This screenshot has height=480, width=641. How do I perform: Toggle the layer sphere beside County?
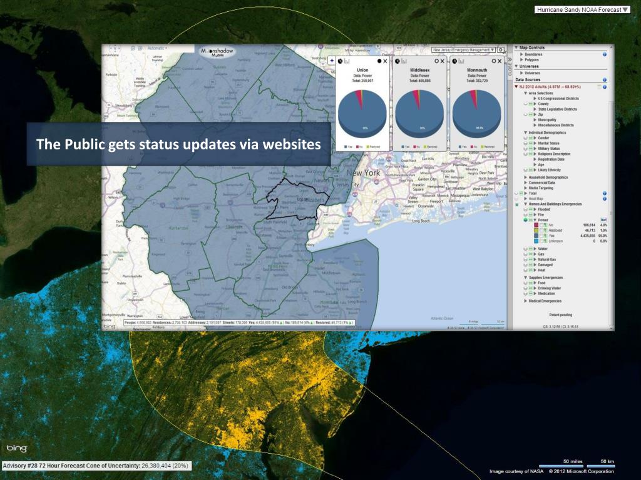coord(526,104)
